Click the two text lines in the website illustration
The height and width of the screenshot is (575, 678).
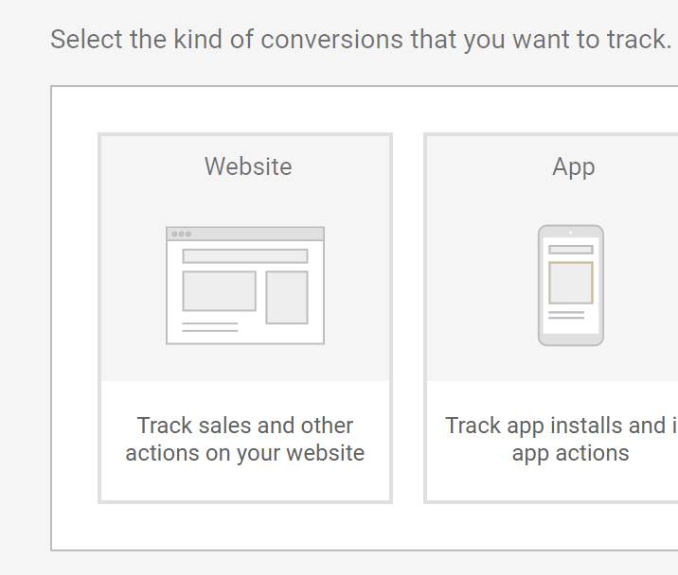pyautogui.click(x=209, y=327)
